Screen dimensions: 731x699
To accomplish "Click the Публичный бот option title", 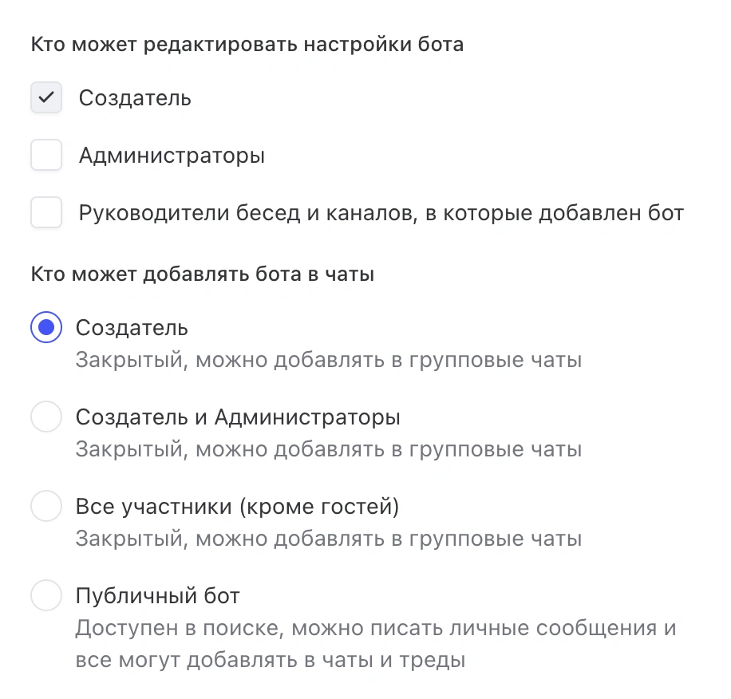I will [x=158, y=595].
